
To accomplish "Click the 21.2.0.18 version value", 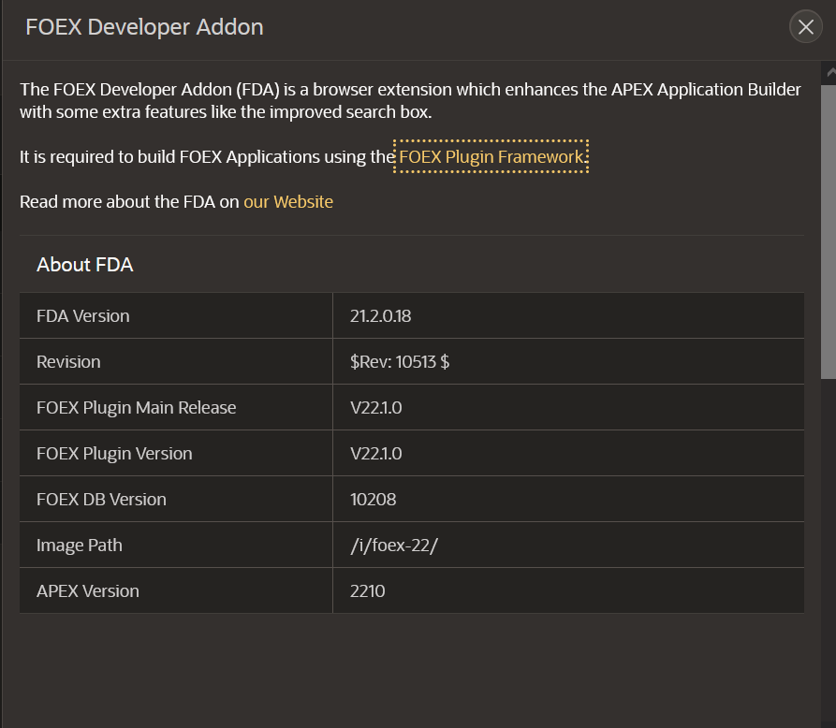I will [381, 316].
